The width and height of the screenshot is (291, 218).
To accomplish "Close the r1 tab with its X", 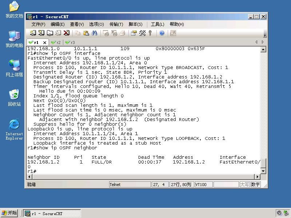I will pyautogui.click(x=44, y=43).
